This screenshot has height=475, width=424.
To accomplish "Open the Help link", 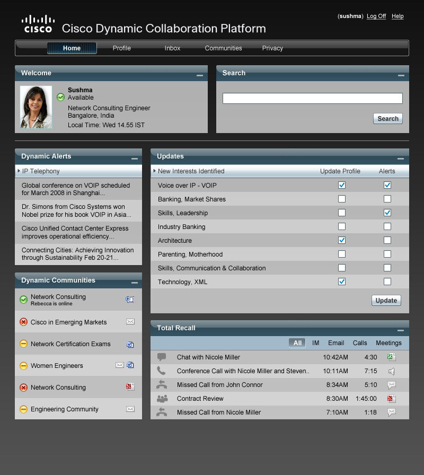I will pyautogui.click(x=397, y=16).
